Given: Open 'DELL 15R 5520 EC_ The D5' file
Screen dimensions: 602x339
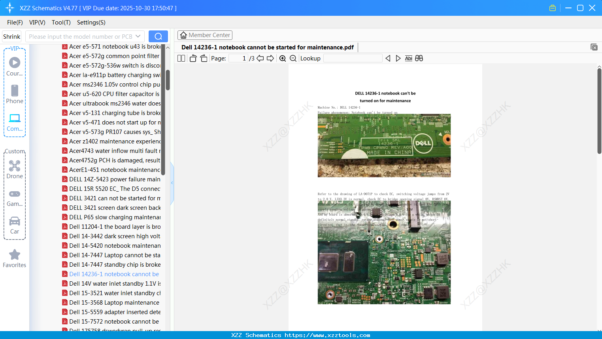Looking at the screenshot, I should coord(111,189).
